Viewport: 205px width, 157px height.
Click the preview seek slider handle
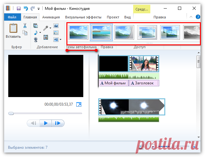tap(11, 114)
